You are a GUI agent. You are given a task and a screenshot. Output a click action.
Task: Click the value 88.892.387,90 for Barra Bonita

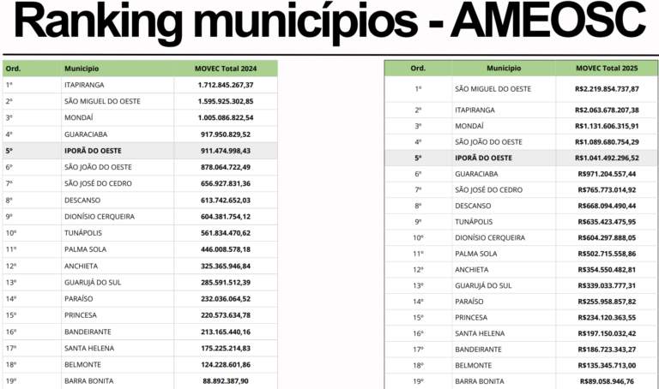(226, 381)
